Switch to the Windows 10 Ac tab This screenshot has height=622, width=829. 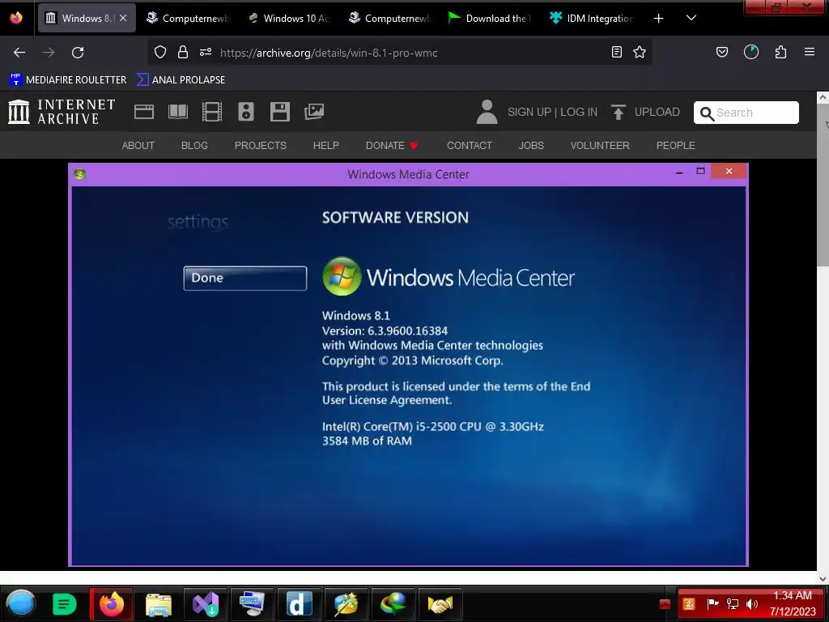pyautogui.click(x=289, y=18)
